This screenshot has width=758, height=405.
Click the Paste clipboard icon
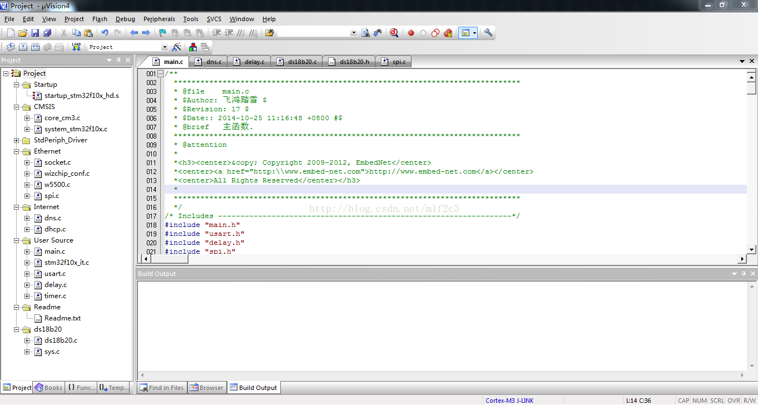pyautogui.click(x=88, y=33)
